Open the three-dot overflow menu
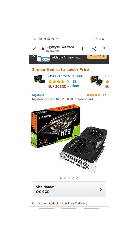 pyautogui.click(x=104, y=49)
